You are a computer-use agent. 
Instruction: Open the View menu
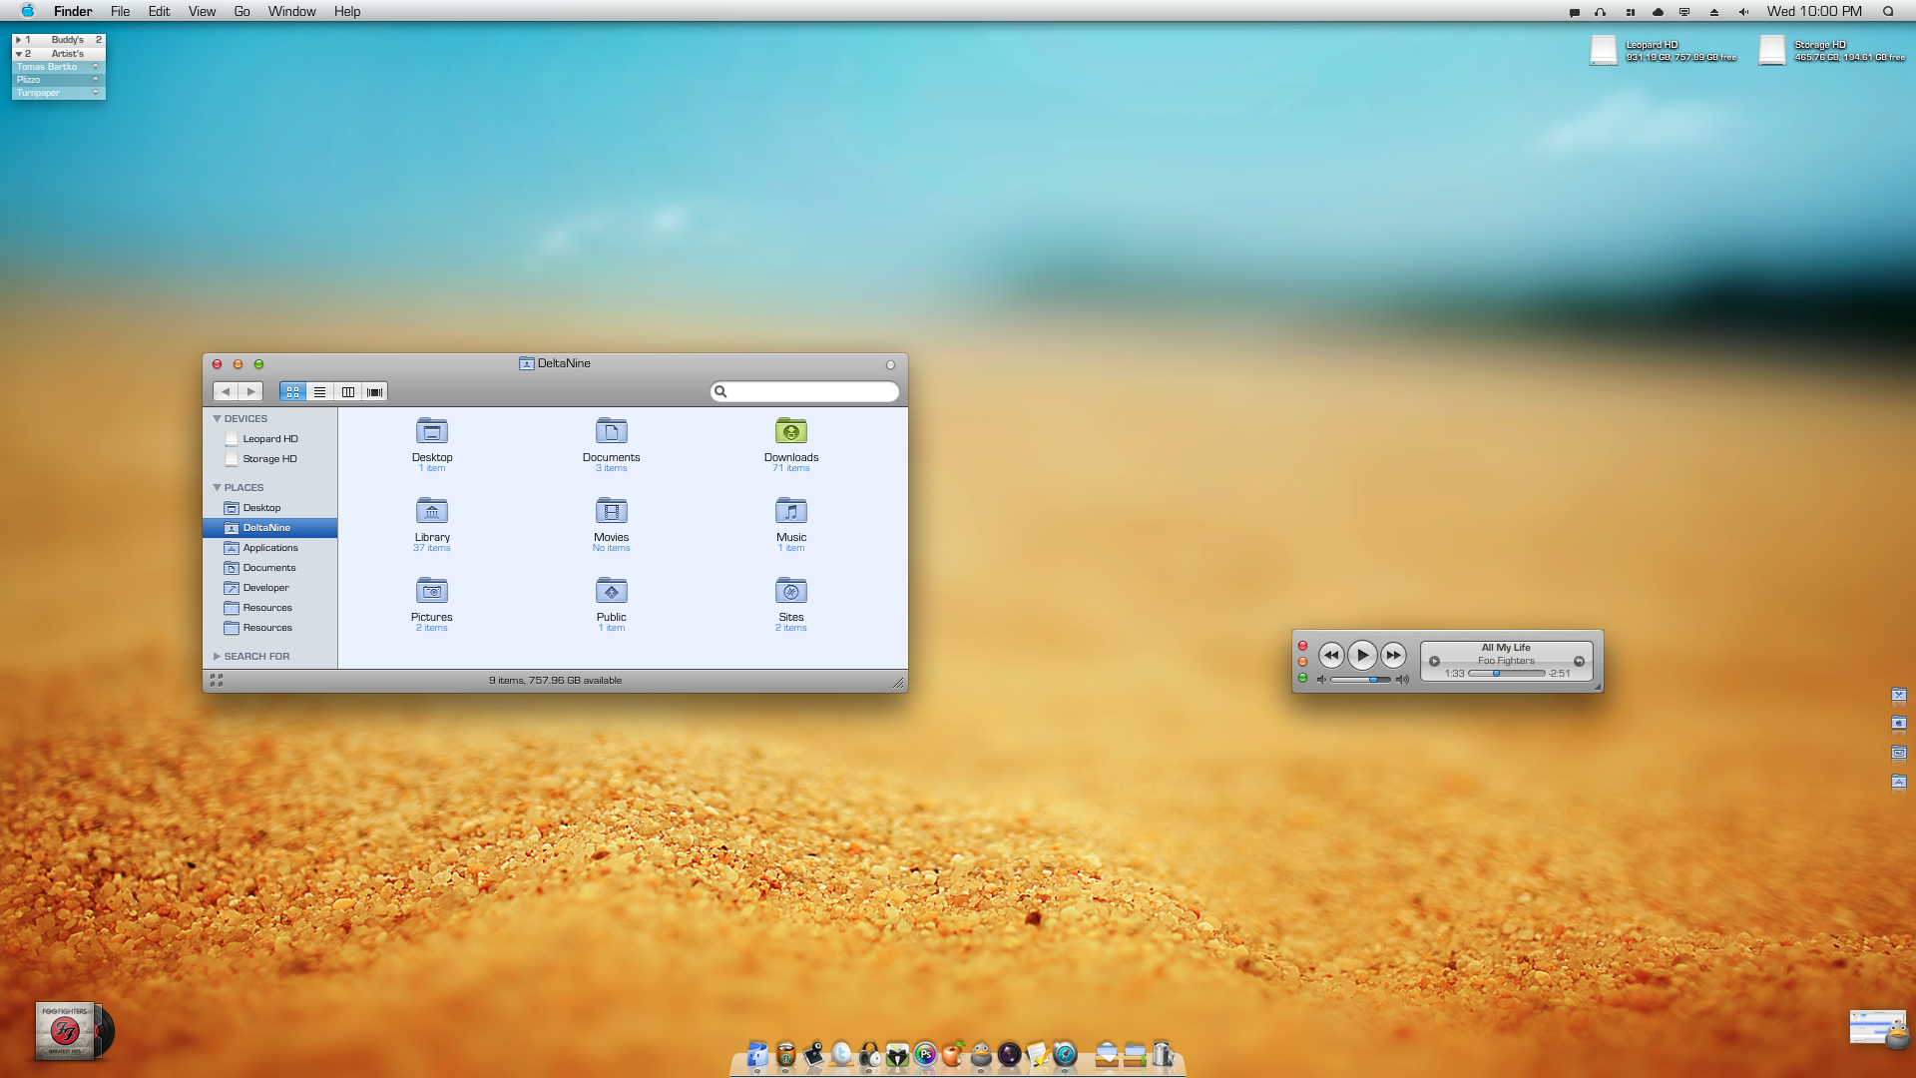[x=202, y=11]
